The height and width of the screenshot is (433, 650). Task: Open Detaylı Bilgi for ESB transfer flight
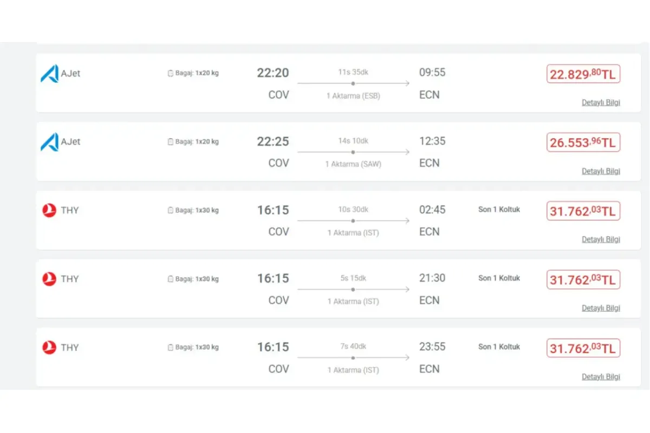[601, 102]
